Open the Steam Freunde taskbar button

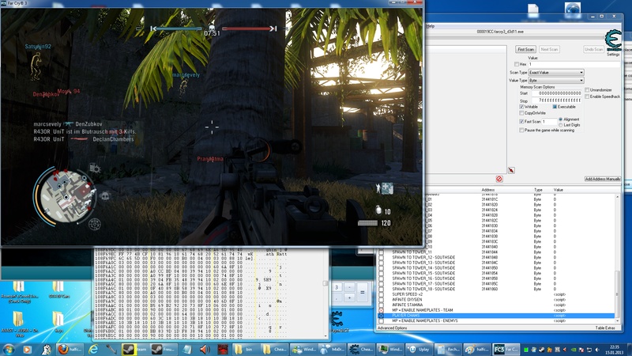coord(163,349)
